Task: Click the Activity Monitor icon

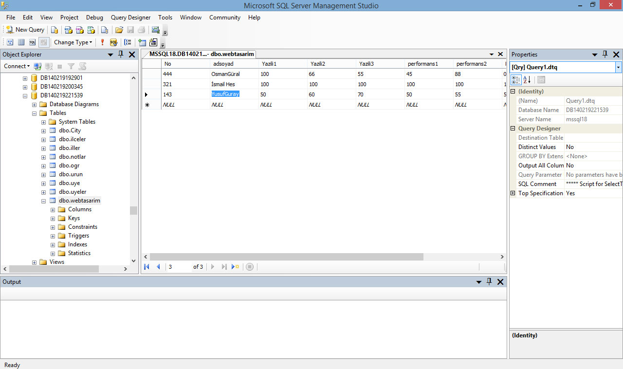Action: tap(156, 30)
